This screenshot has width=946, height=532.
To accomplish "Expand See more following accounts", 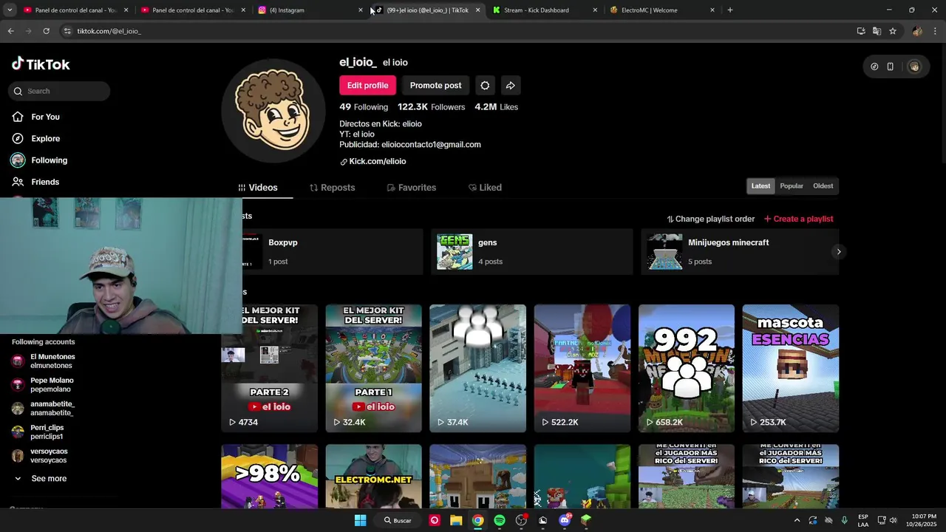I will coord(49,479).
